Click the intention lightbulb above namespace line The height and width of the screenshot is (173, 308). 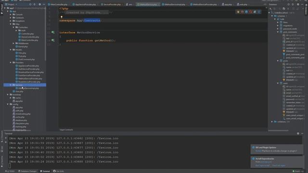[62, 17]
